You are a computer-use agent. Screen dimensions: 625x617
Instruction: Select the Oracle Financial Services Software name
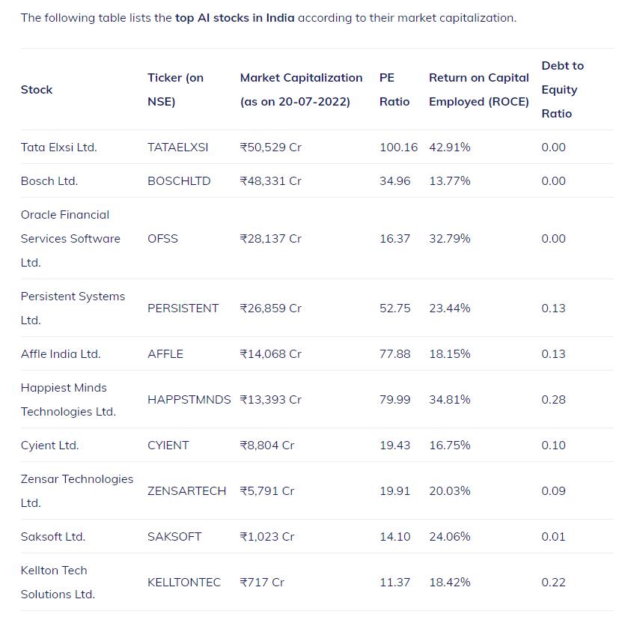70,239
